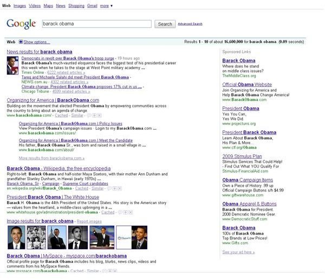325x279 pixels.
Task: Open third image result, arms crossed by Capitol
Action: click(x=57, y=237)
